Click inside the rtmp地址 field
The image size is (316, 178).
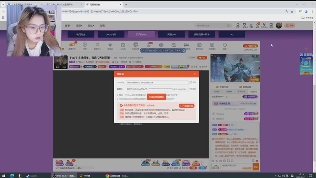[157, 82]
